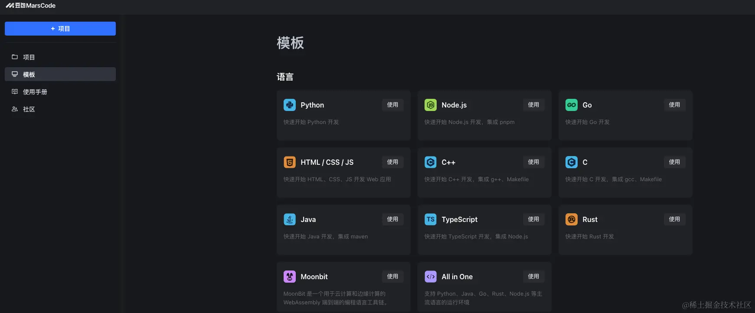Screen dimensions: 755x313
Task: Click the people icon beside 社区
Action: [x=15, y=109]
